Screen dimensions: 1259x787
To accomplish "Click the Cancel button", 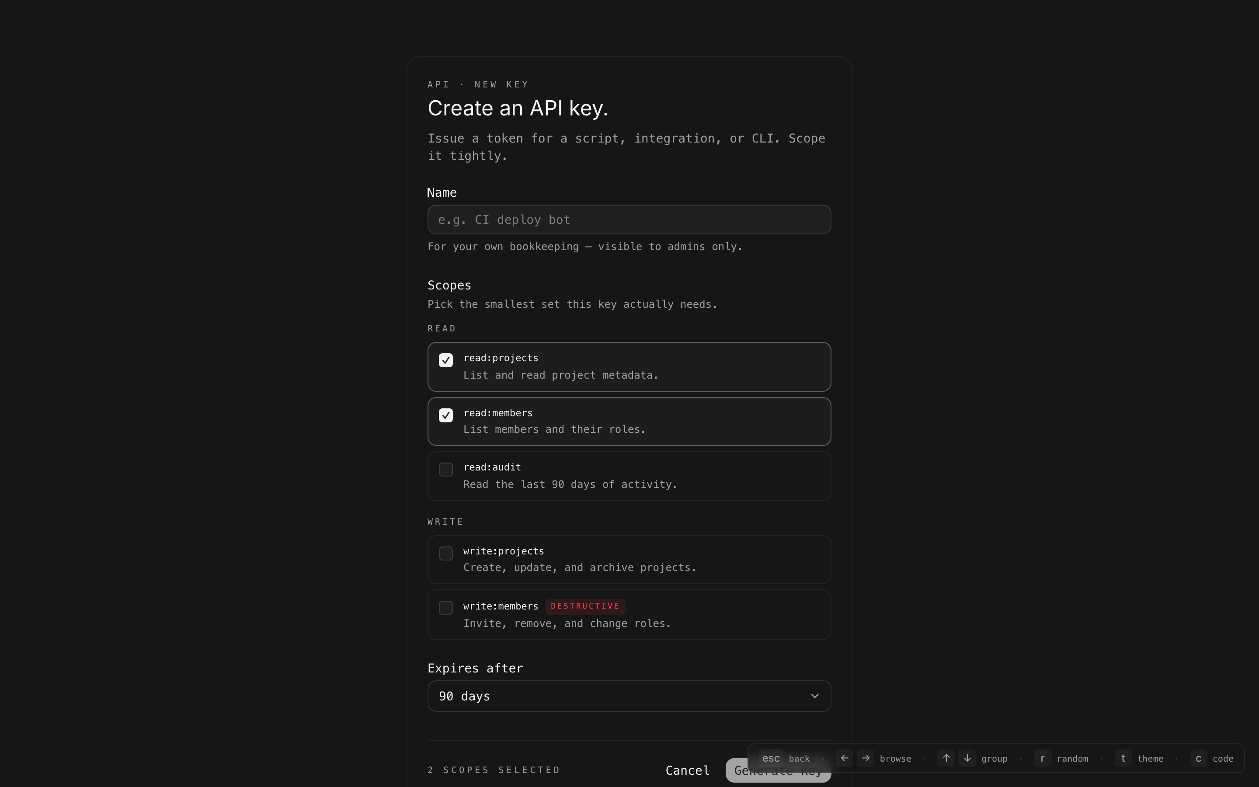I will 687,770.
